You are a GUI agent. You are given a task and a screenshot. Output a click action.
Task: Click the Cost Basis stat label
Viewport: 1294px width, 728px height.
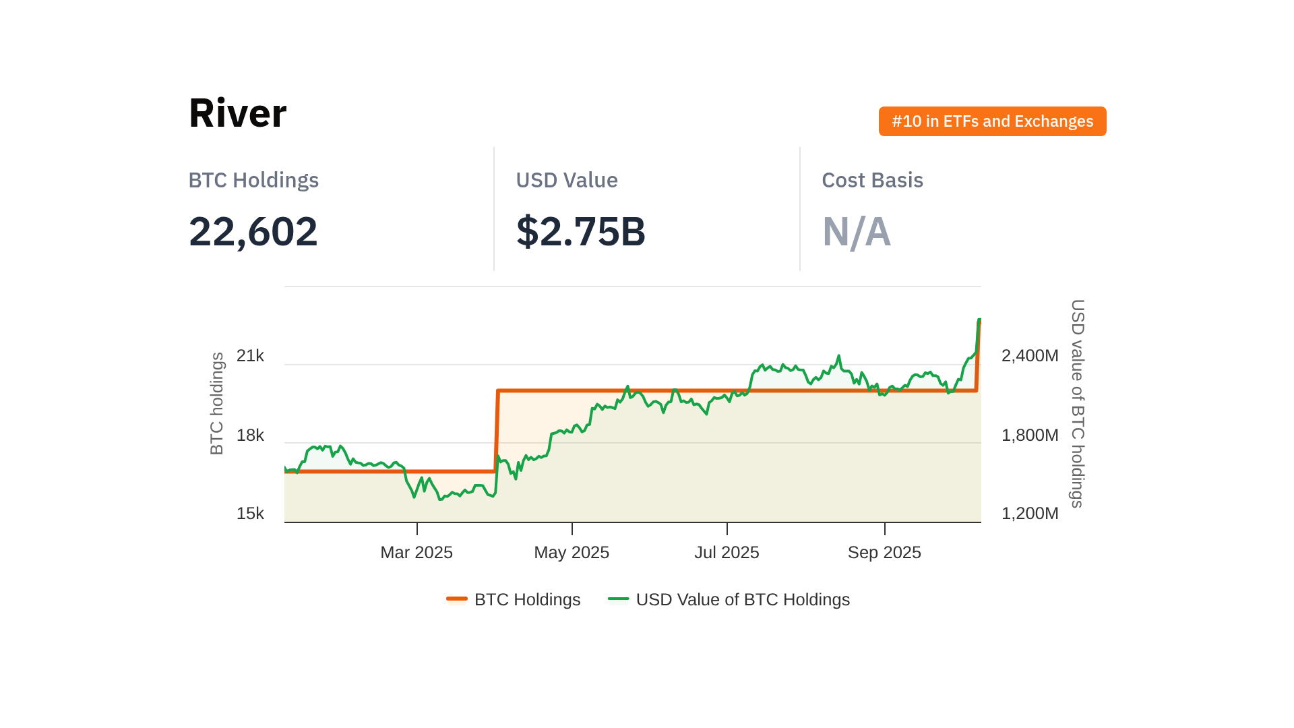872,180
